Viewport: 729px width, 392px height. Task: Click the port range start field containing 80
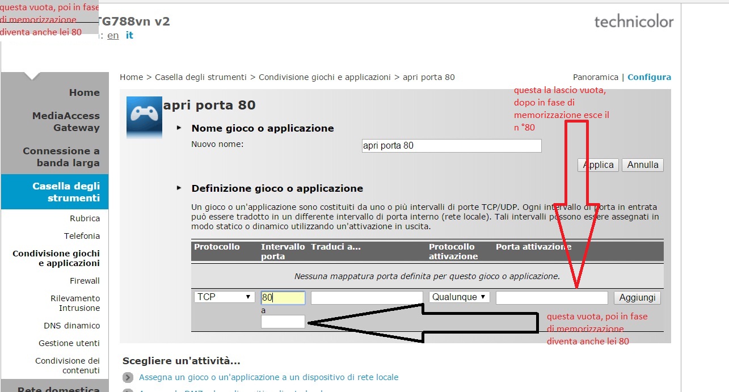coord(283,298)
